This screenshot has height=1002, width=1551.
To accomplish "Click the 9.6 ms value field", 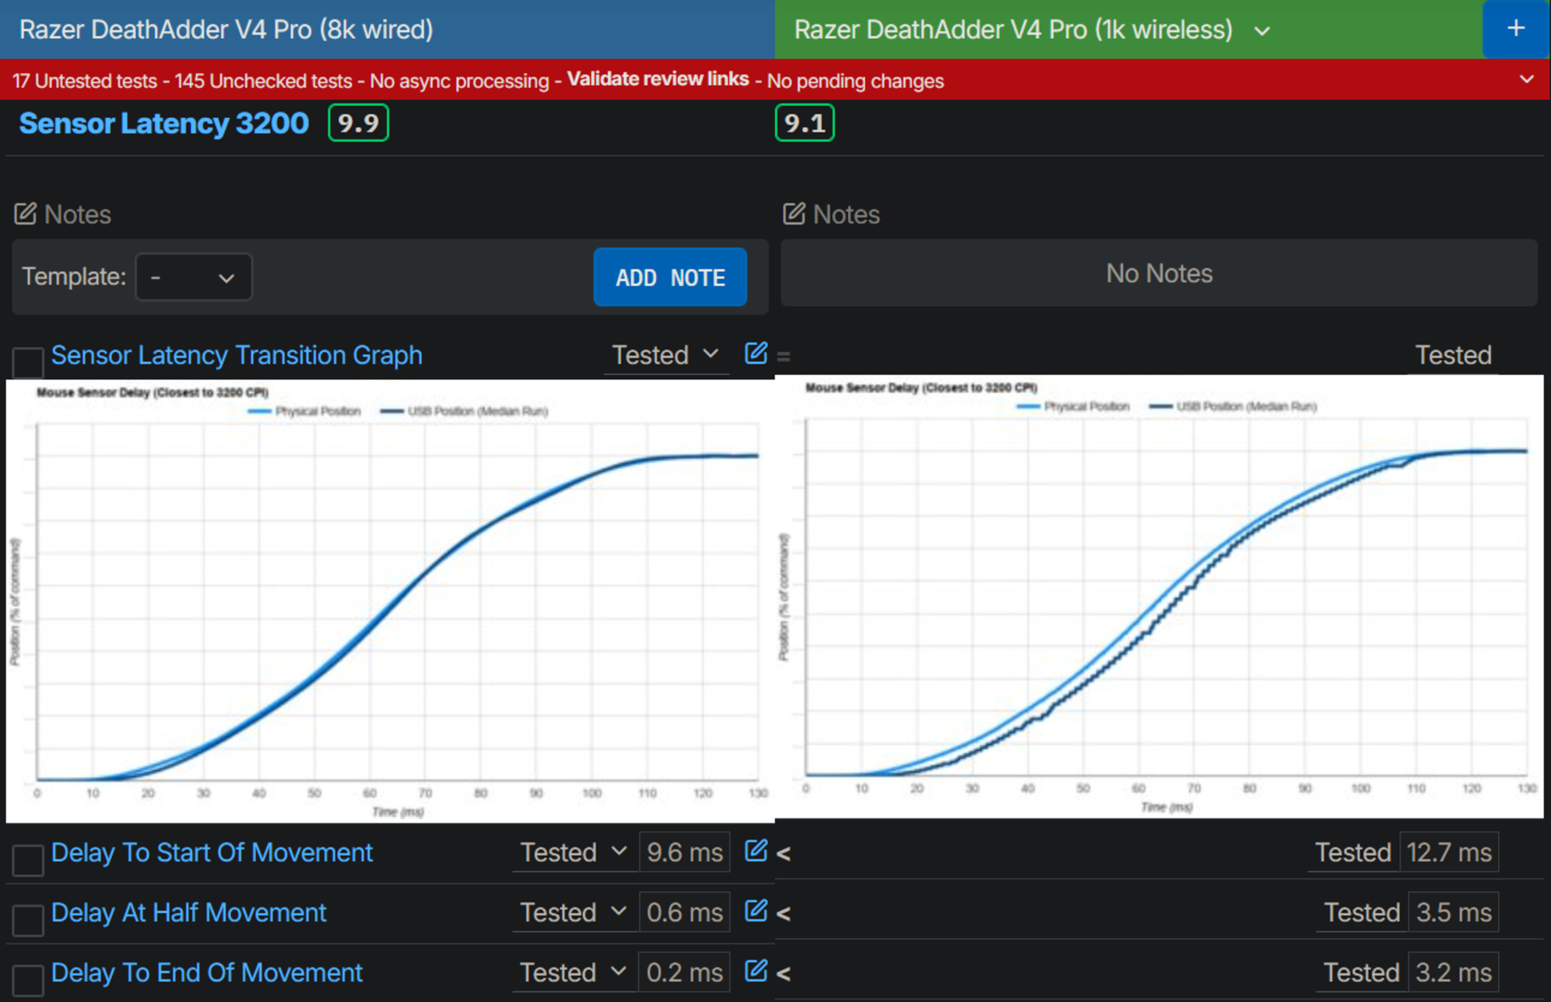I will [x=684, y=852].
